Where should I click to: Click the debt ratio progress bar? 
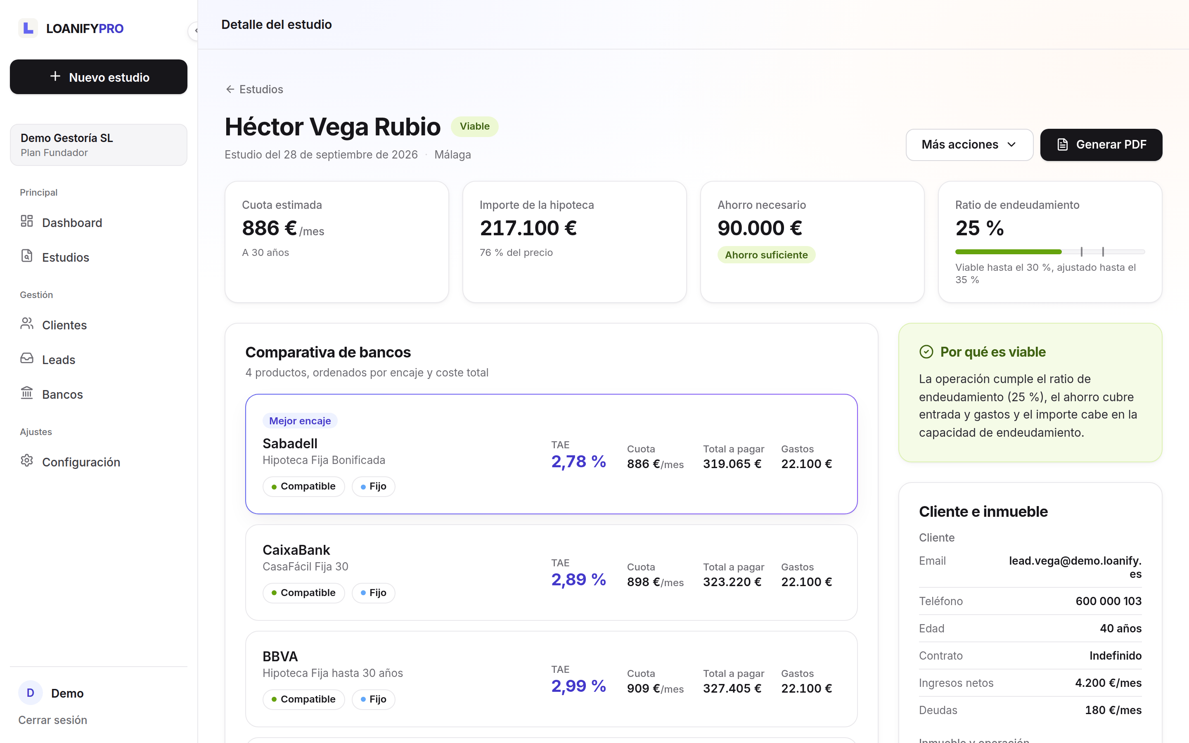point(1050,252)
